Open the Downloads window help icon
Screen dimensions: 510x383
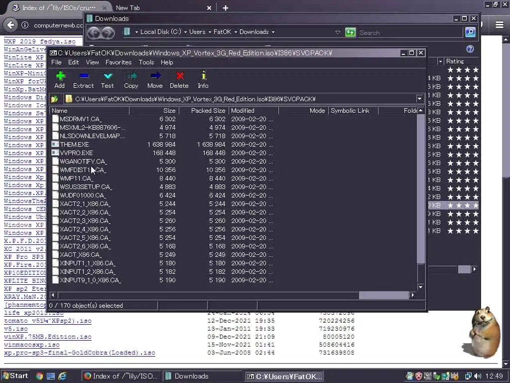470,49
